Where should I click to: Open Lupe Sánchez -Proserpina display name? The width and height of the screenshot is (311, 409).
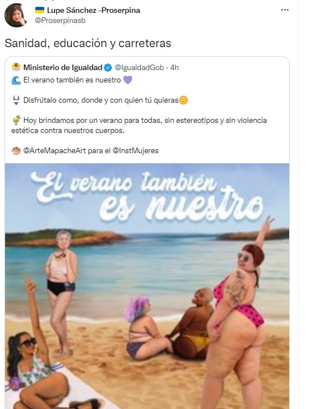pos(94,10)
